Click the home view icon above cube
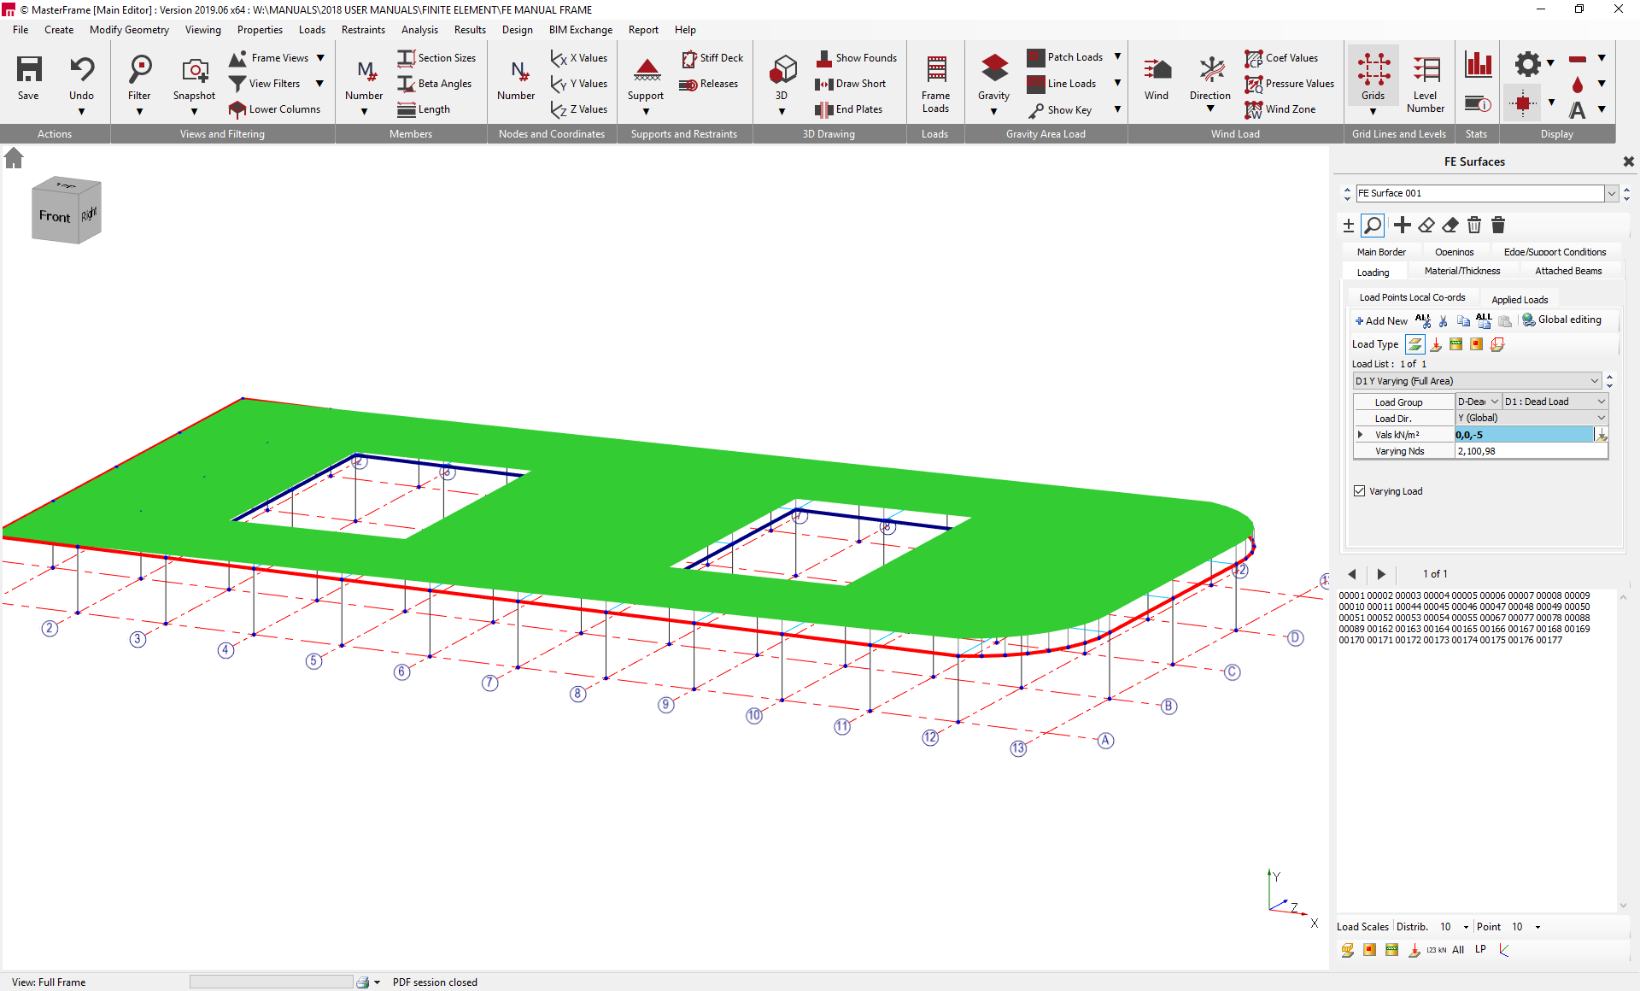Screen dimensions: 1640x991 coord(14,158)
